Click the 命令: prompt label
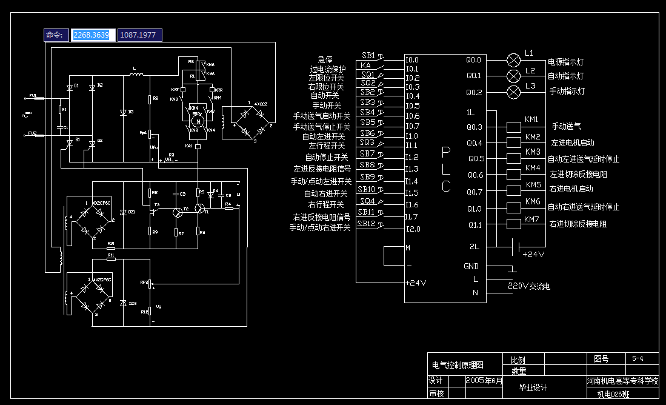The height and width of the screenshot is (405, 666). coord(56,35)
